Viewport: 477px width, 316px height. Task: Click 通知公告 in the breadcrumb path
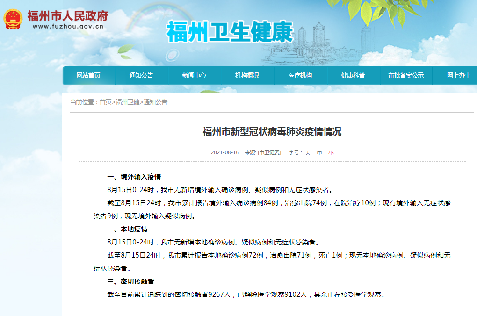[x=155, y=102]
